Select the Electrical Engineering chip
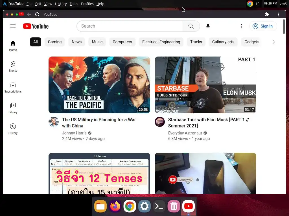Viewport: 289px width, 216px height. [161, 42]
